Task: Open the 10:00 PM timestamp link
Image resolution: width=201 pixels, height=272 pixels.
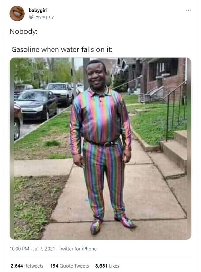Action: pos(19,249)
